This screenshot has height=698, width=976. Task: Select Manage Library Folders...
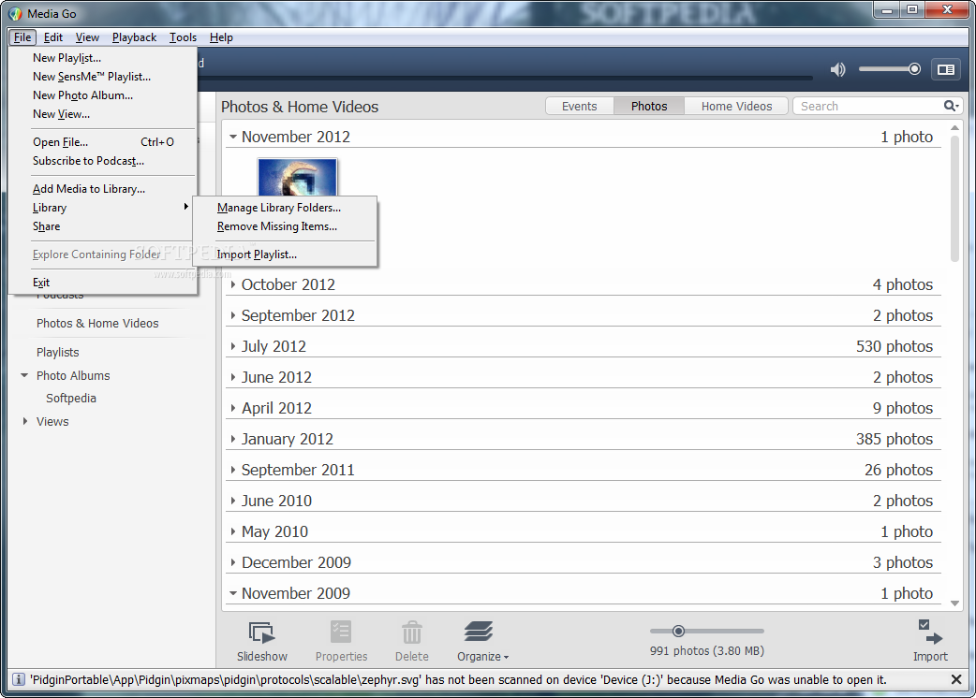coord(285,208)
